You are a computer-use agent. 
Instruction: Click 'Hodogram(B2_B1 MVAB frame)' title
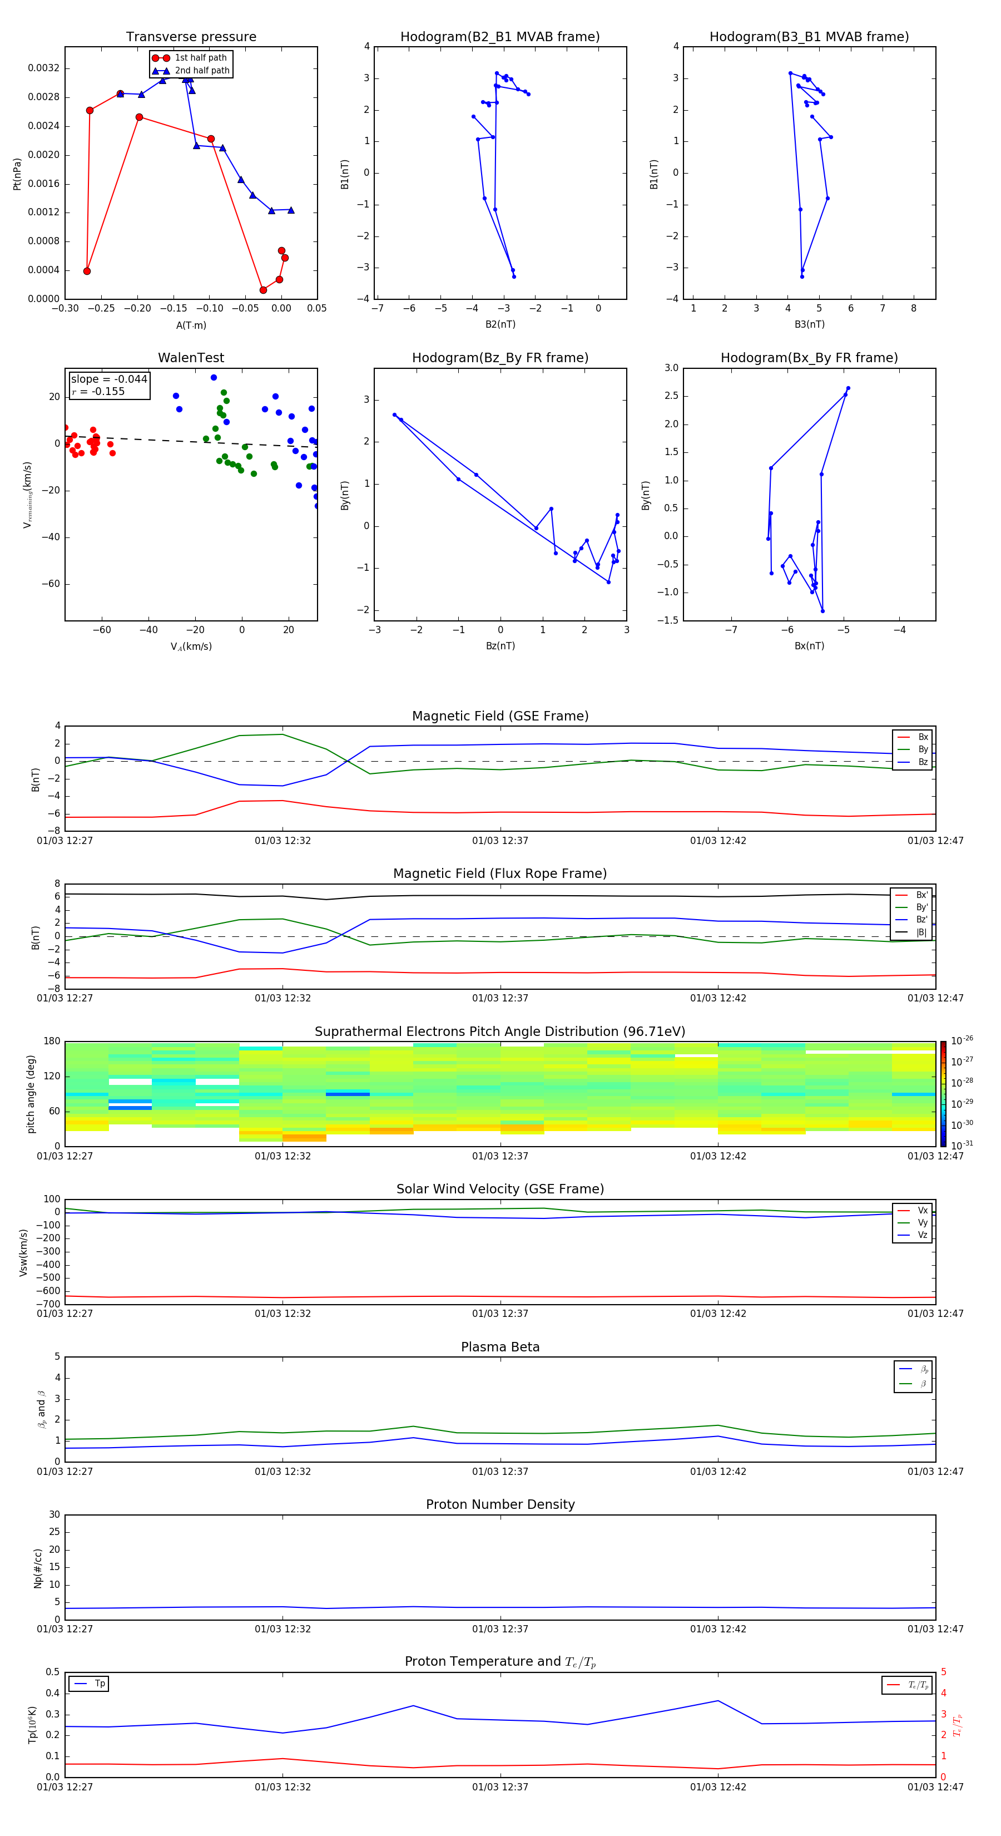click(500, 37)
